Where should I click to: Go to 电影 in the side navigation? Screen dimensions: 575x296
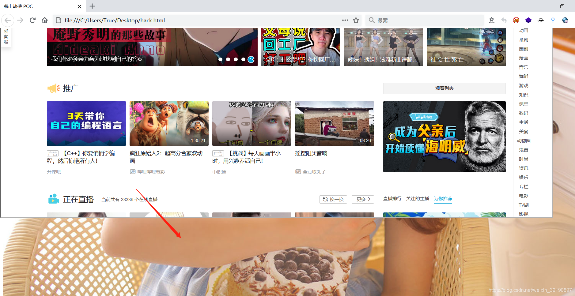(x=524, y=196)
